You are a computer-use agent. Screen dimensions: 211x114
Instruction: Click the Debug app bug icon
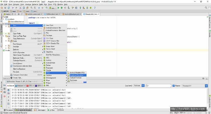click(62, 8)
